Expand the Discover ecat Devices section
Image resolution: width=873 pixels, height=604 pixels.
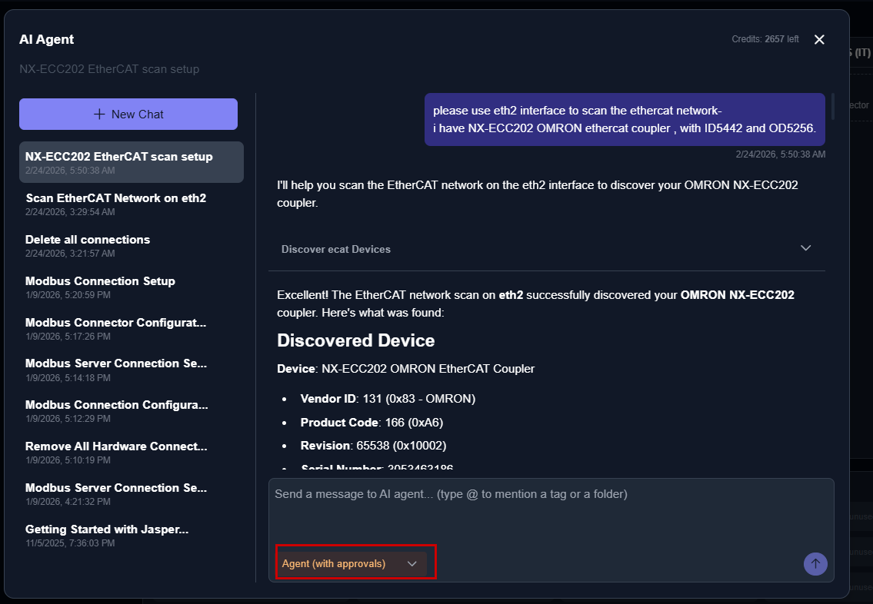click(x=336, y=249)
